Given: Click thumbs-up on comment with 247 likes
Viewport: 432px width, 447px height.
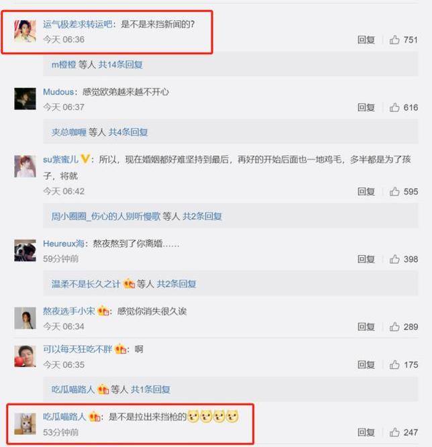Looking at the screenshot, I should [394, 432].
